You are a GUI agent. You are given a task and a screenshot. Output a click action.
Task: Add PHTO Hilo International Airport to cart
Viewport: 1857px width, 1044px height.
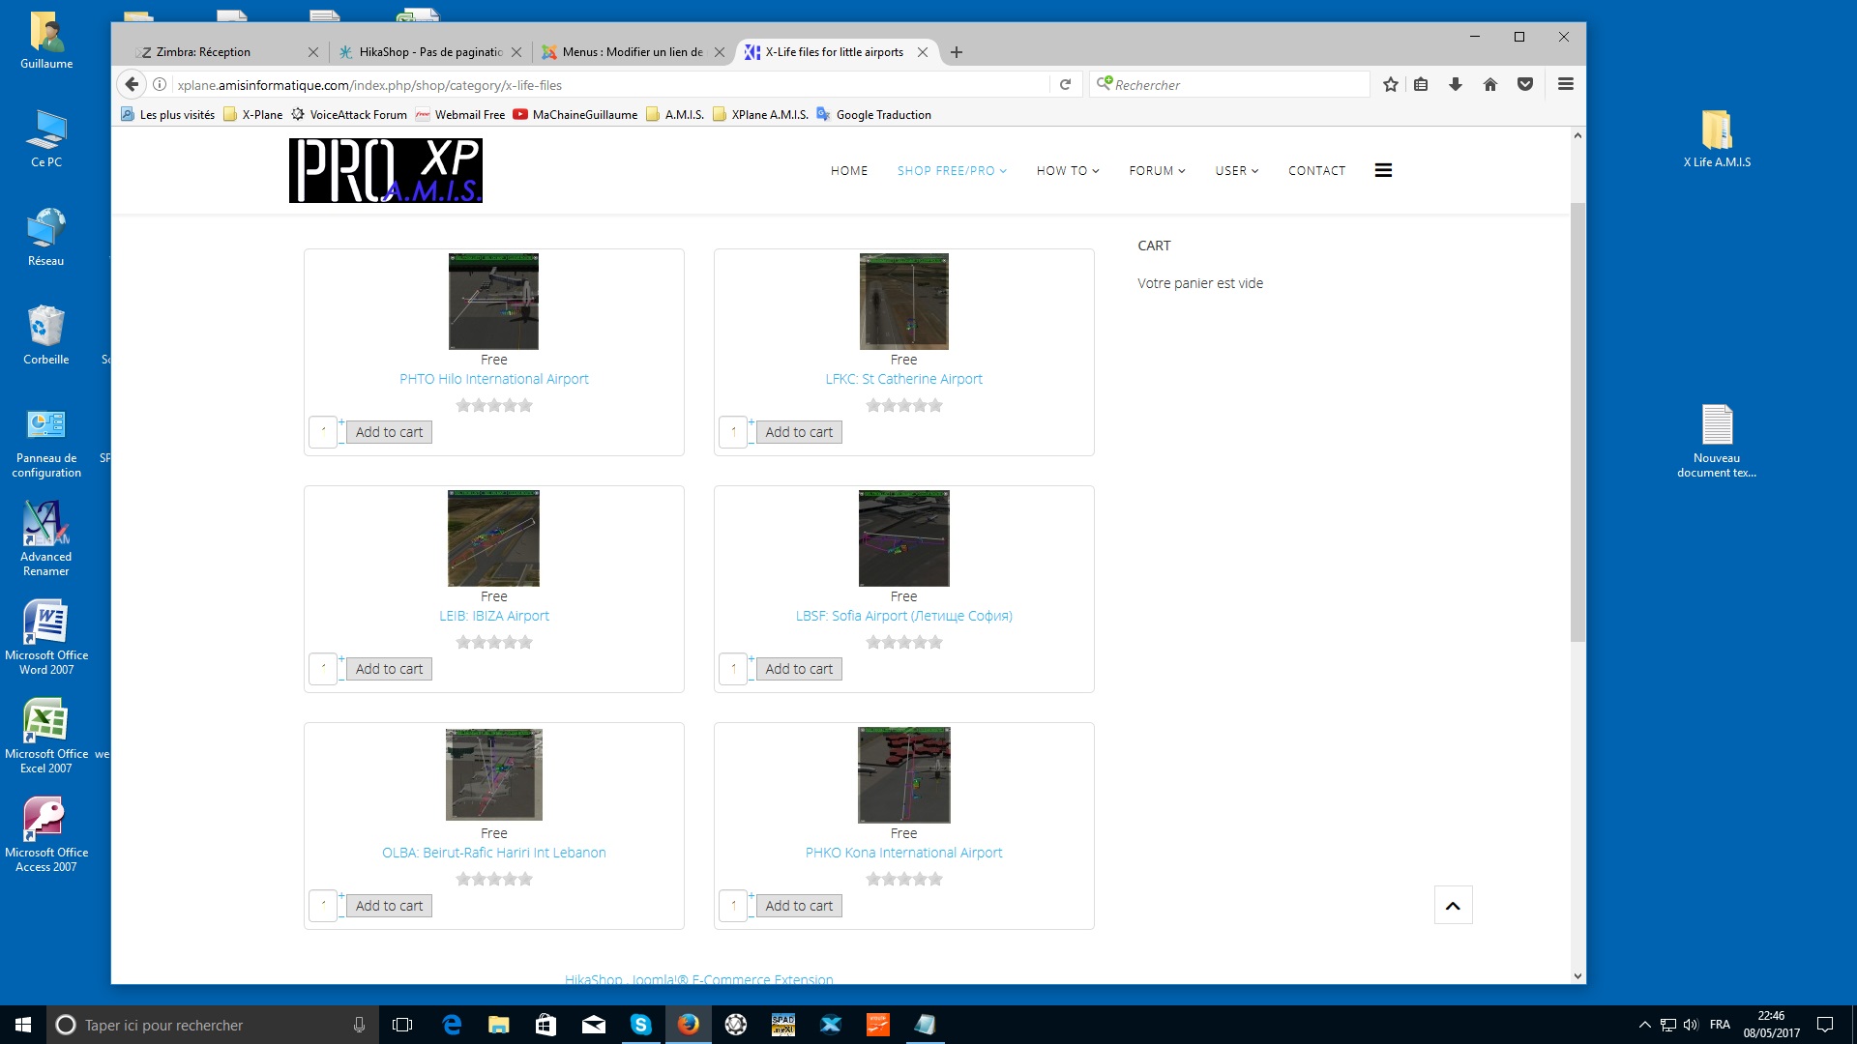[389, 432]
